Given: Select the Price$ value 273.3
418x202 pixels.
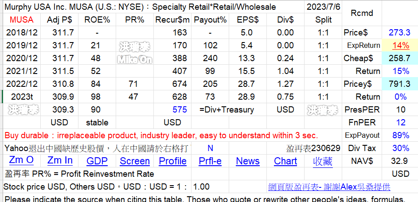Looking at the screenshot, I should [399, 32].
